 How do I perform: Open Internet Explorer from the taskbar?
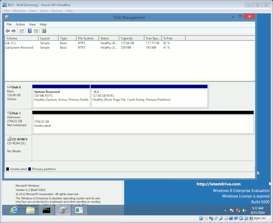pos(14,210)
